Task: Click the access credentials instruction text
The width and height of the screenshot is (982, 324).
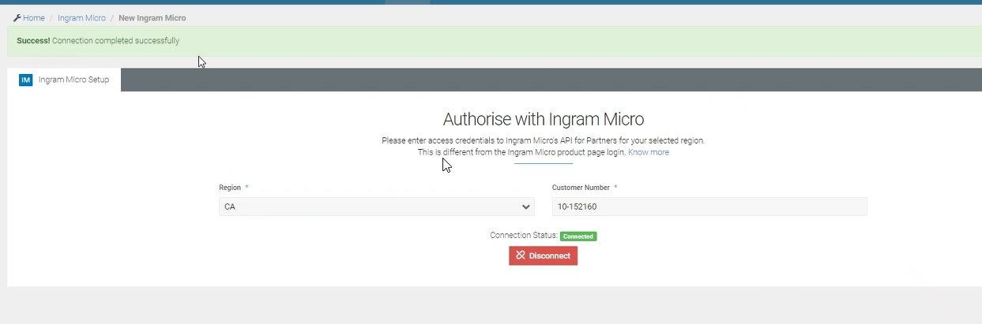Action: click(x=543, y=140)
